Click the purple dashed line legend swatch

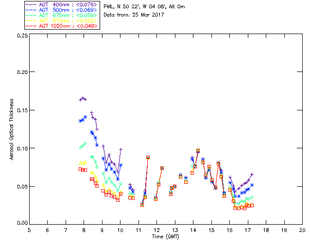(x=31, y=4)
